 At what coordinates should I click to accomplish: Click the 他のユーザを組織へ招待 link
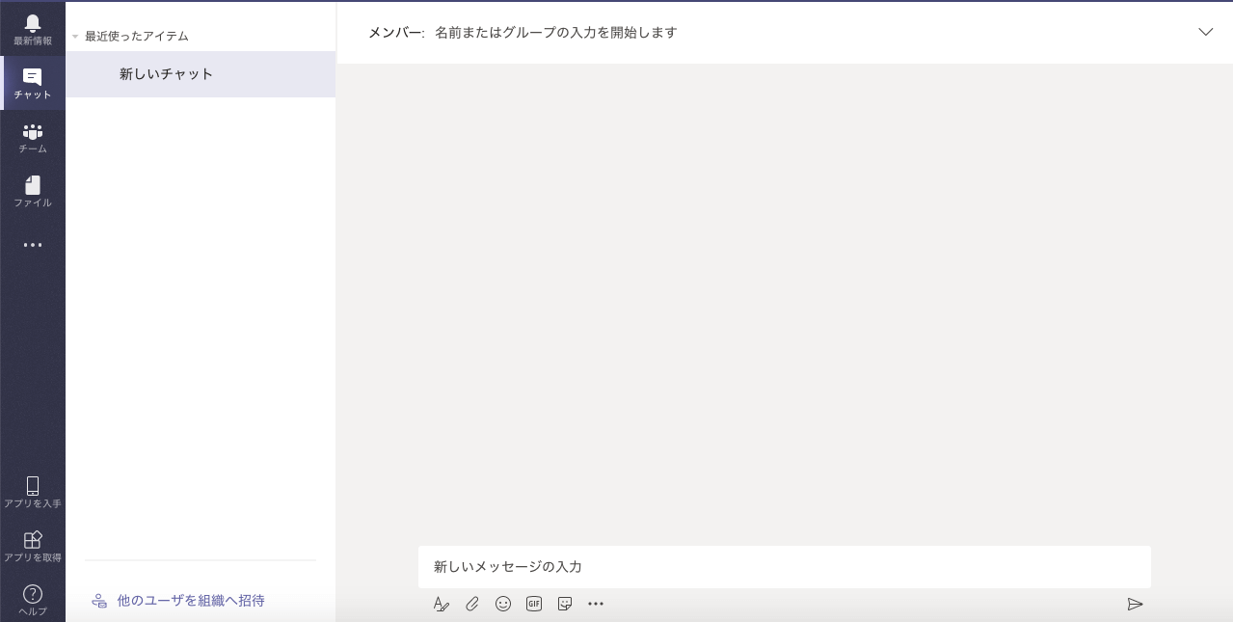(191, 600)
